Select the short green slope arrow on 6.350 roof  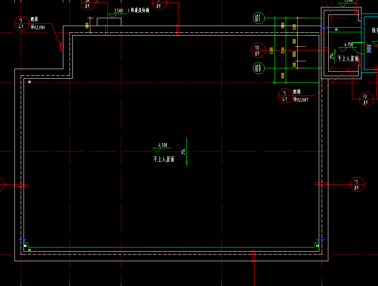(335, 56)
